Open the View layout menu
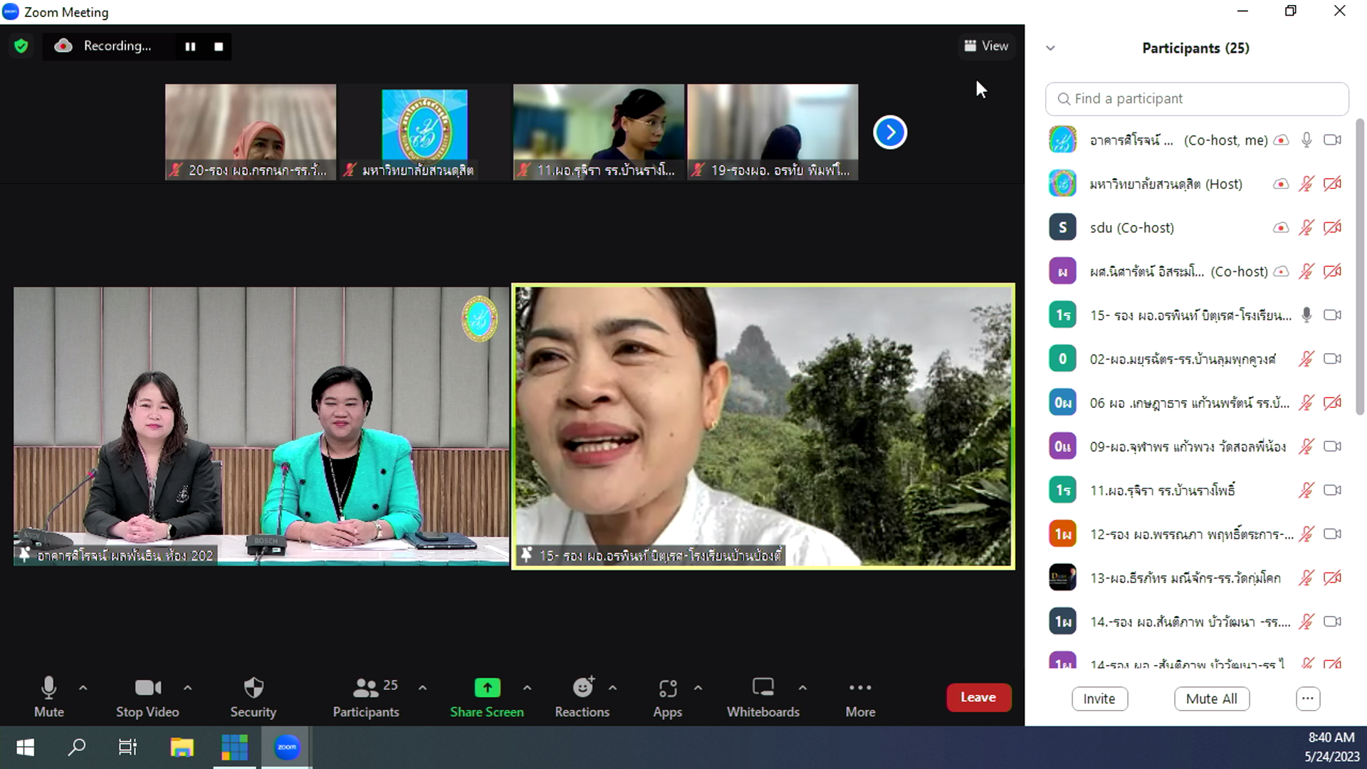This screenshot has height=769, width=1367. (986, 46)
